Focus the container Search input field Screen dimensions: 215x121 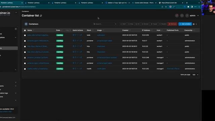click(x=105, y=24)
